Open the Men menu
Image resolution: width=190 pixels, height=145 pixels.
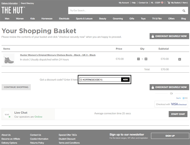tap(7, 19)
